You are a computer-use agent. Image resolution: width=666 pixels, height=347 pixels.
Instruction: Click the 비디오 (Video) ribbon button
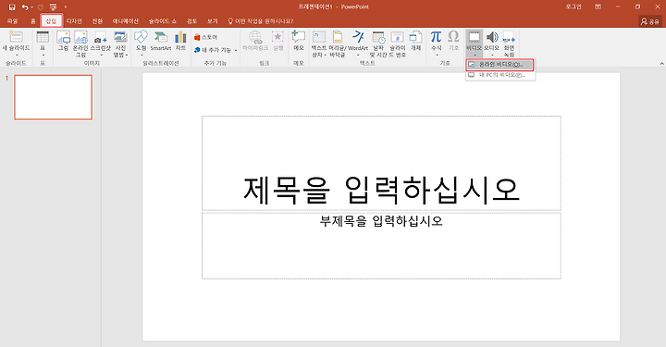tap(474, 43)
